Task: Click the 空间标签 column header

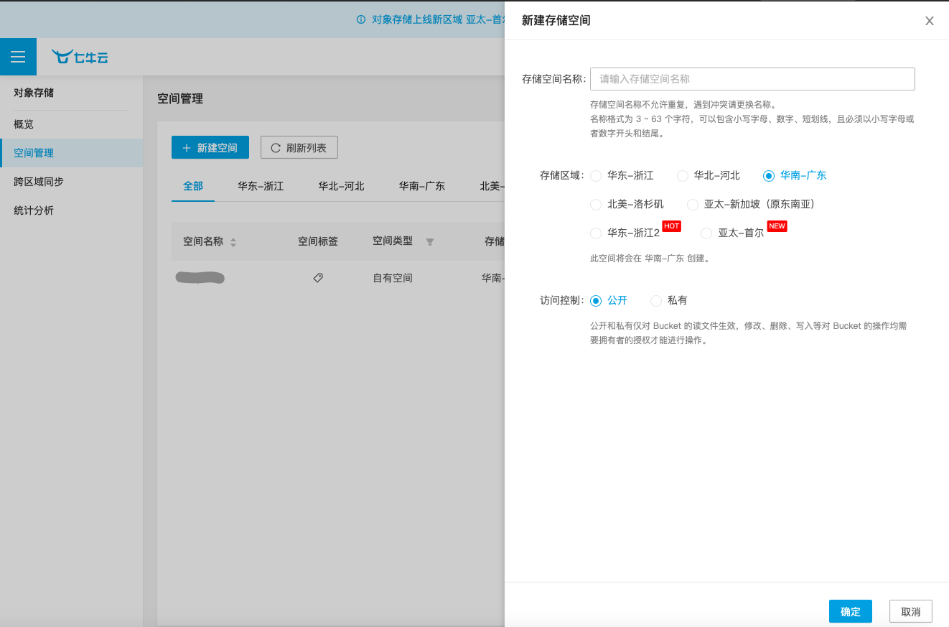Action: (318, 242)
